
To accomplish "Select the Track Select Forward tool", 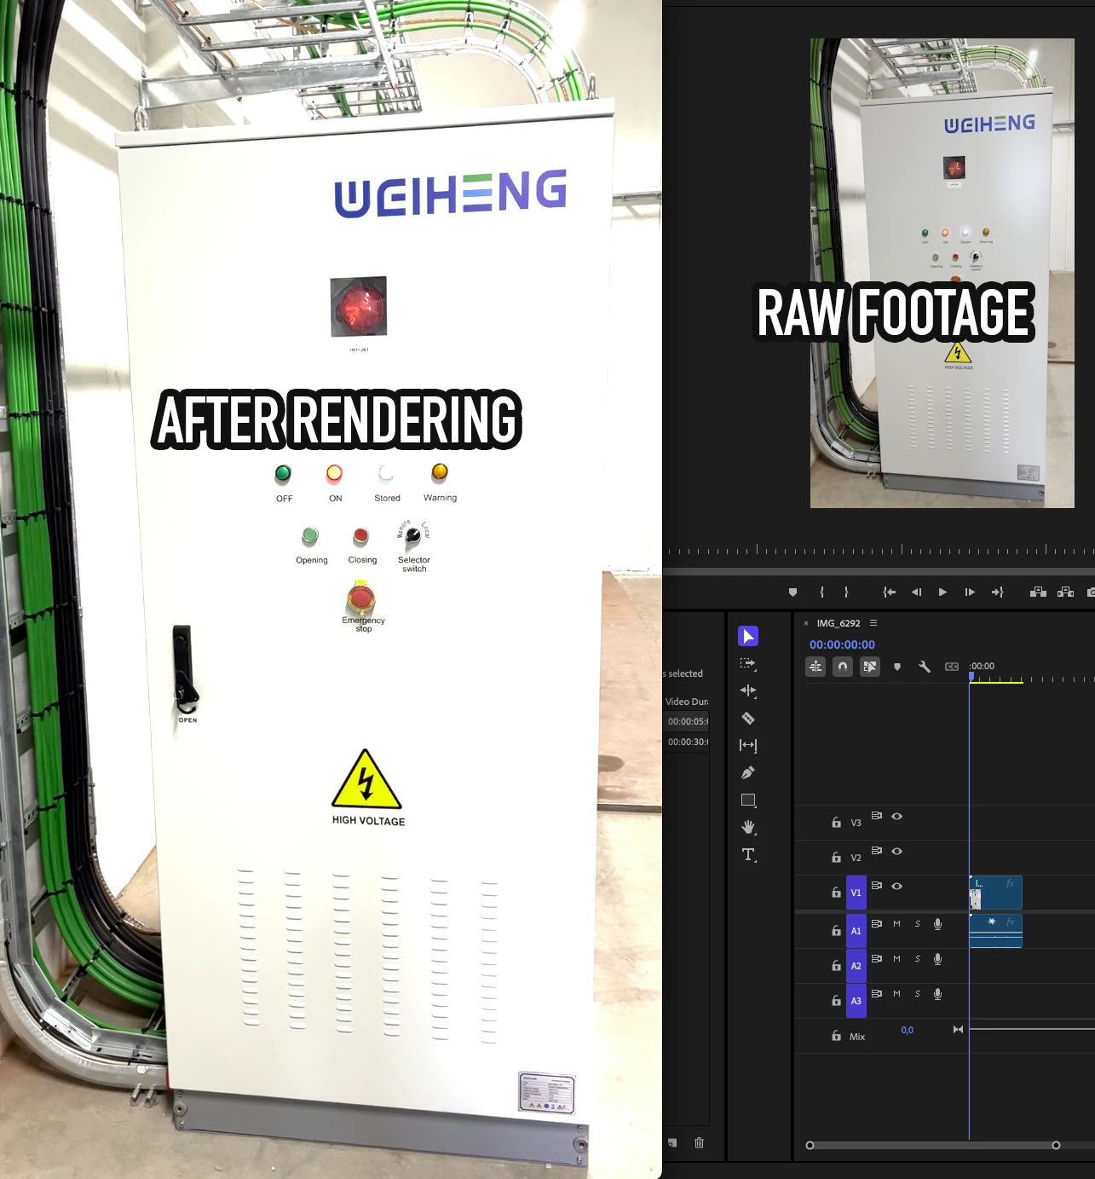I will [748, 664].
